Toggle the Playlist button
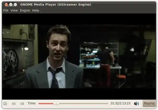Screen dimensions: 158x110 (x=149, y=103)
